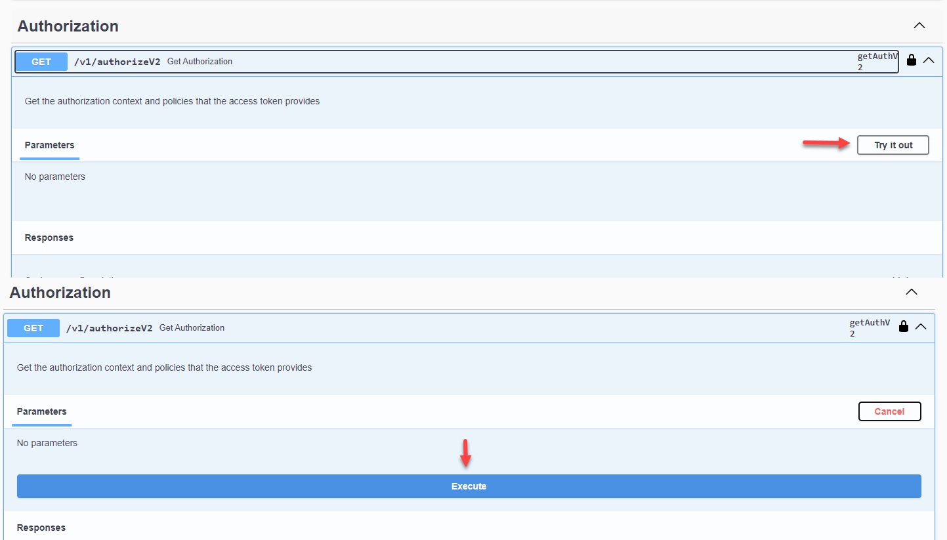Click the Authorization section heading

pyautogui.click(x=68, y=26)
